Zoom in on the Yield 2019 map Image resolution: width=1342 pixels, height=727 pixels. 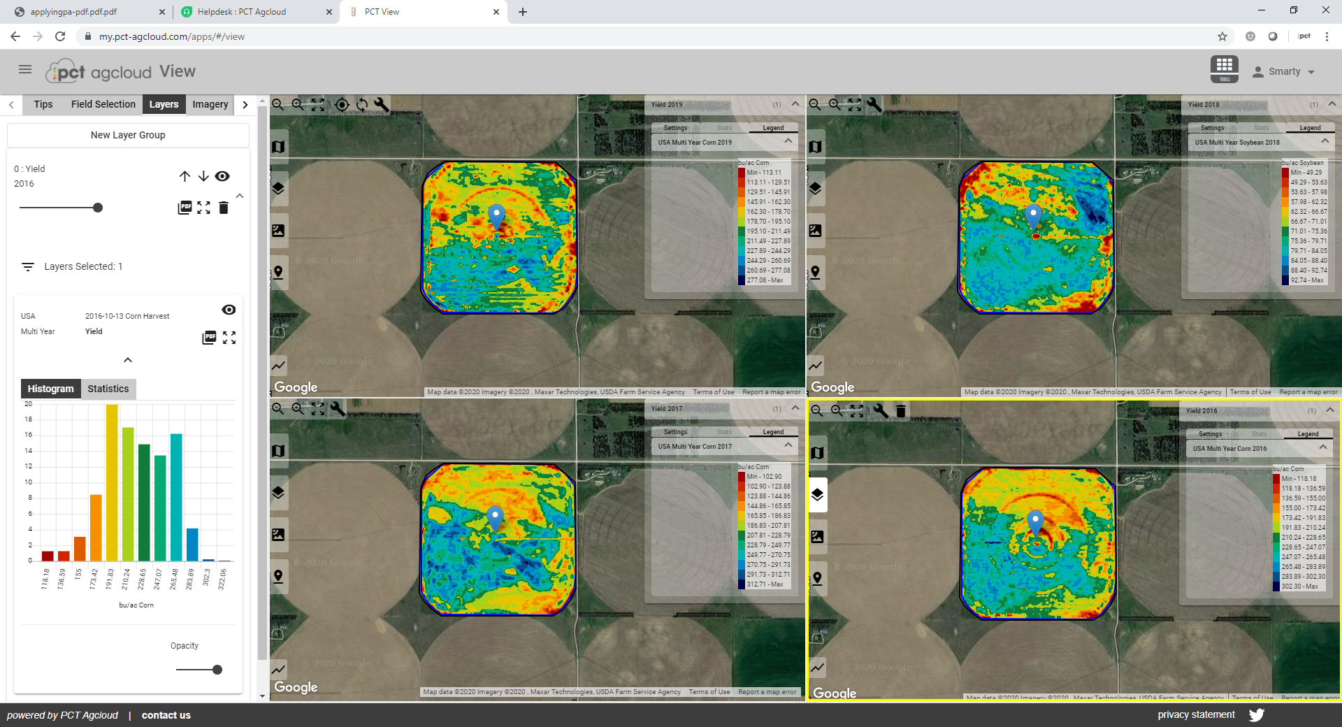(x=298, y=105)
